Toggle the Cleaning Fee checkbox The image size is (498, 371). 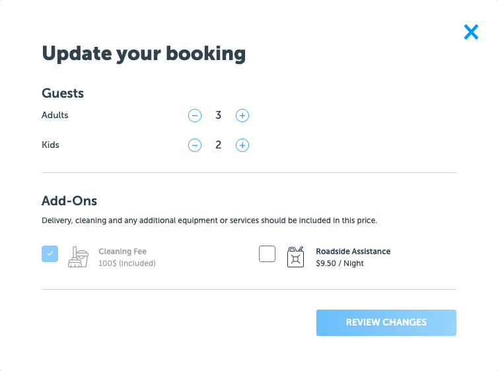pyautogui.click(x=50, y=254)
